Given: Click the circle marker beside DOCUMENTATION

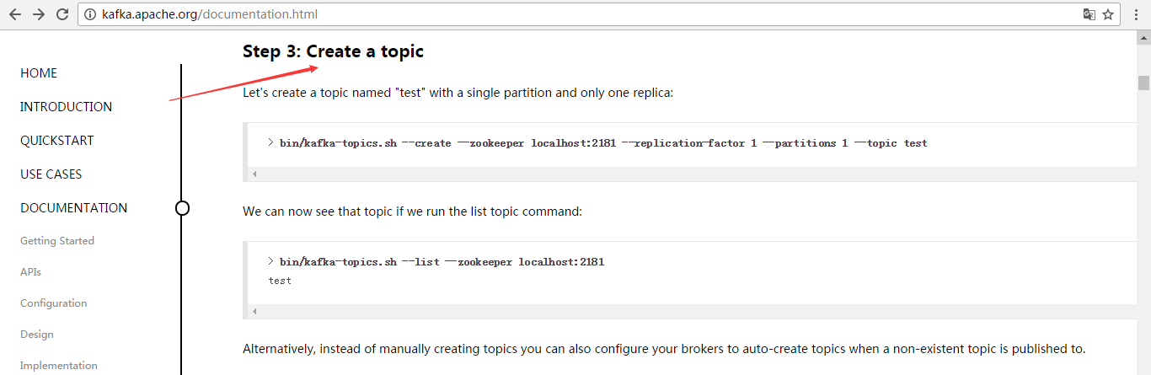Looking at the screenshot, I should [x=182, y=208].
